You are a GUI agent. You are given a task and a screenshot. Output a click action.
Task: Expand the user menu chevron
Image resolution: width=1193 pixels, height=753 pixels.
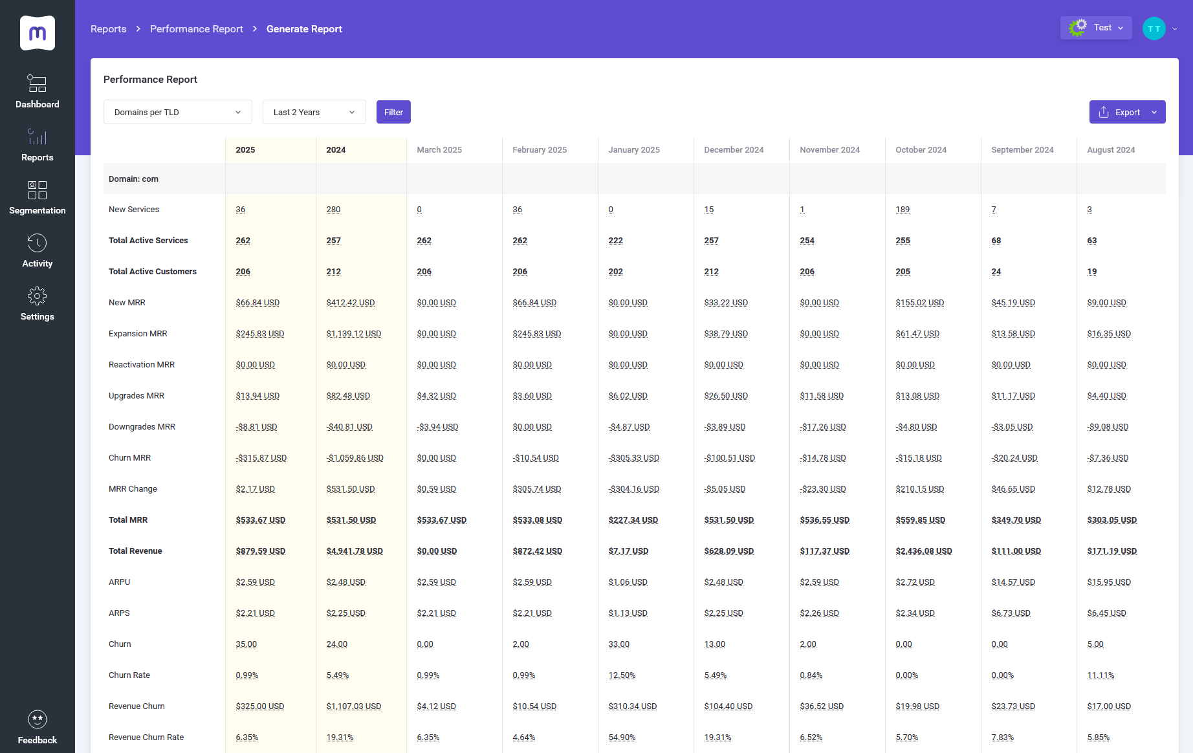pyautogui.click(x=1175, y=28)
